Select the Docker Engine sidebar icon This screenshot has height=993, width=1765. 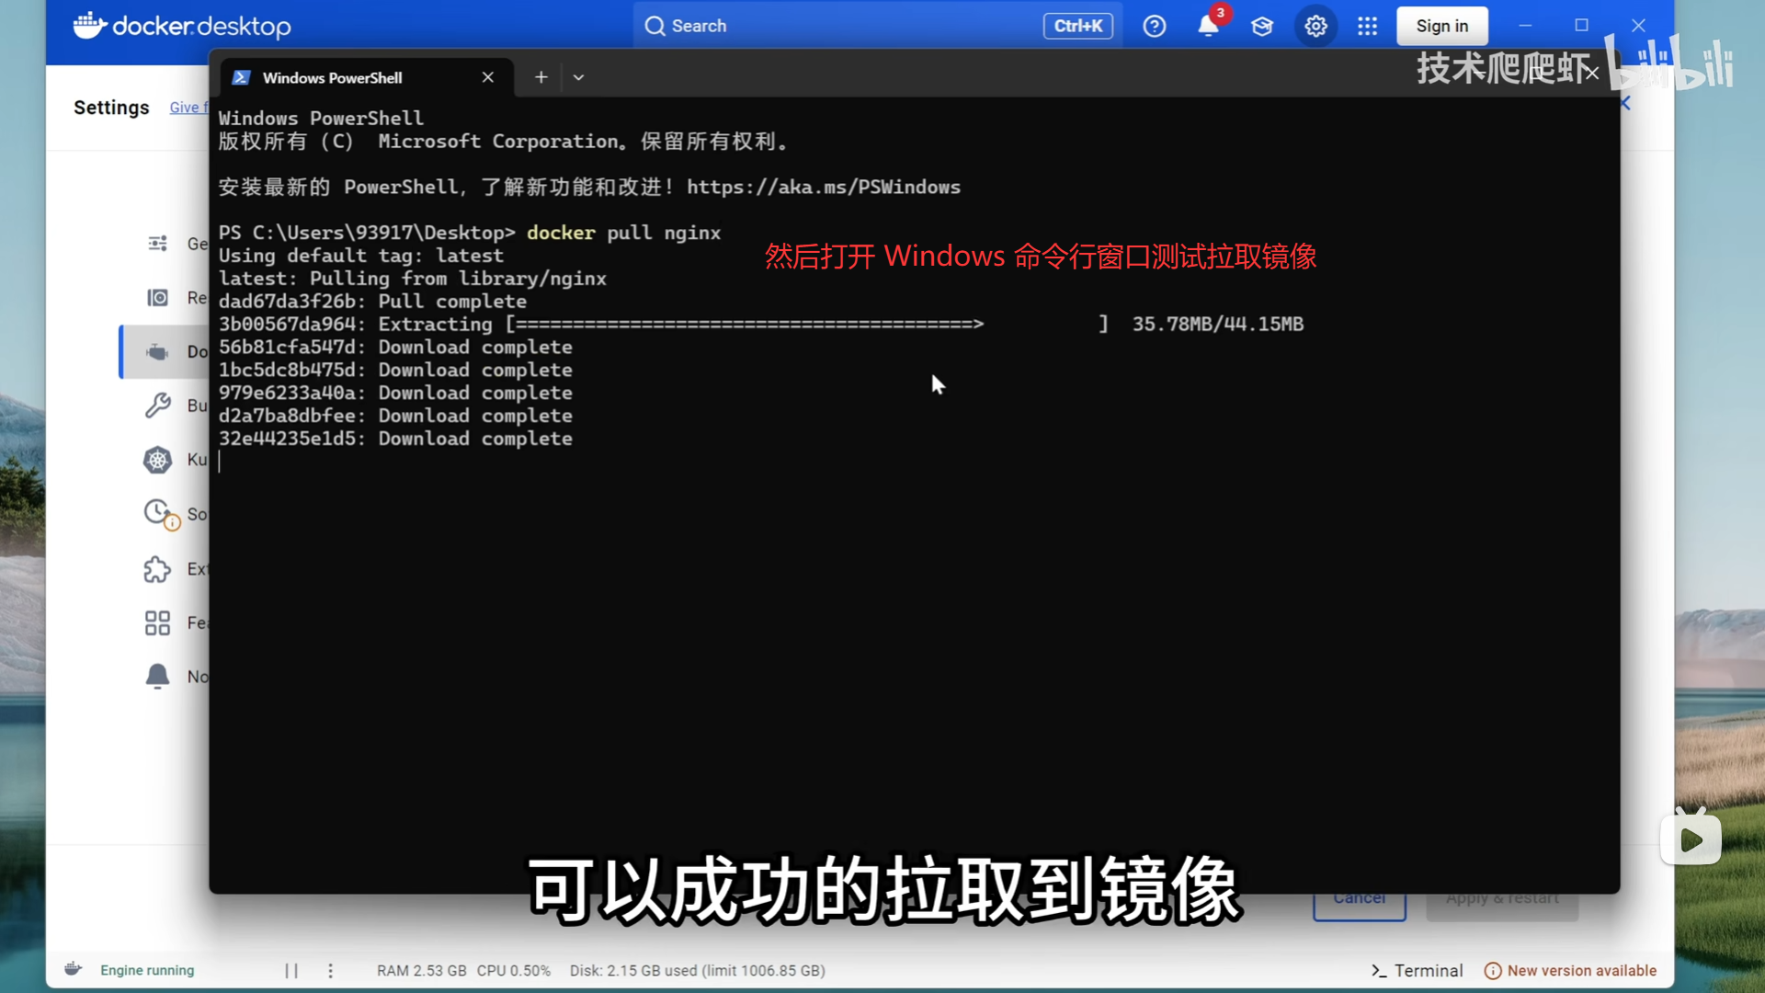click(158, 352)
